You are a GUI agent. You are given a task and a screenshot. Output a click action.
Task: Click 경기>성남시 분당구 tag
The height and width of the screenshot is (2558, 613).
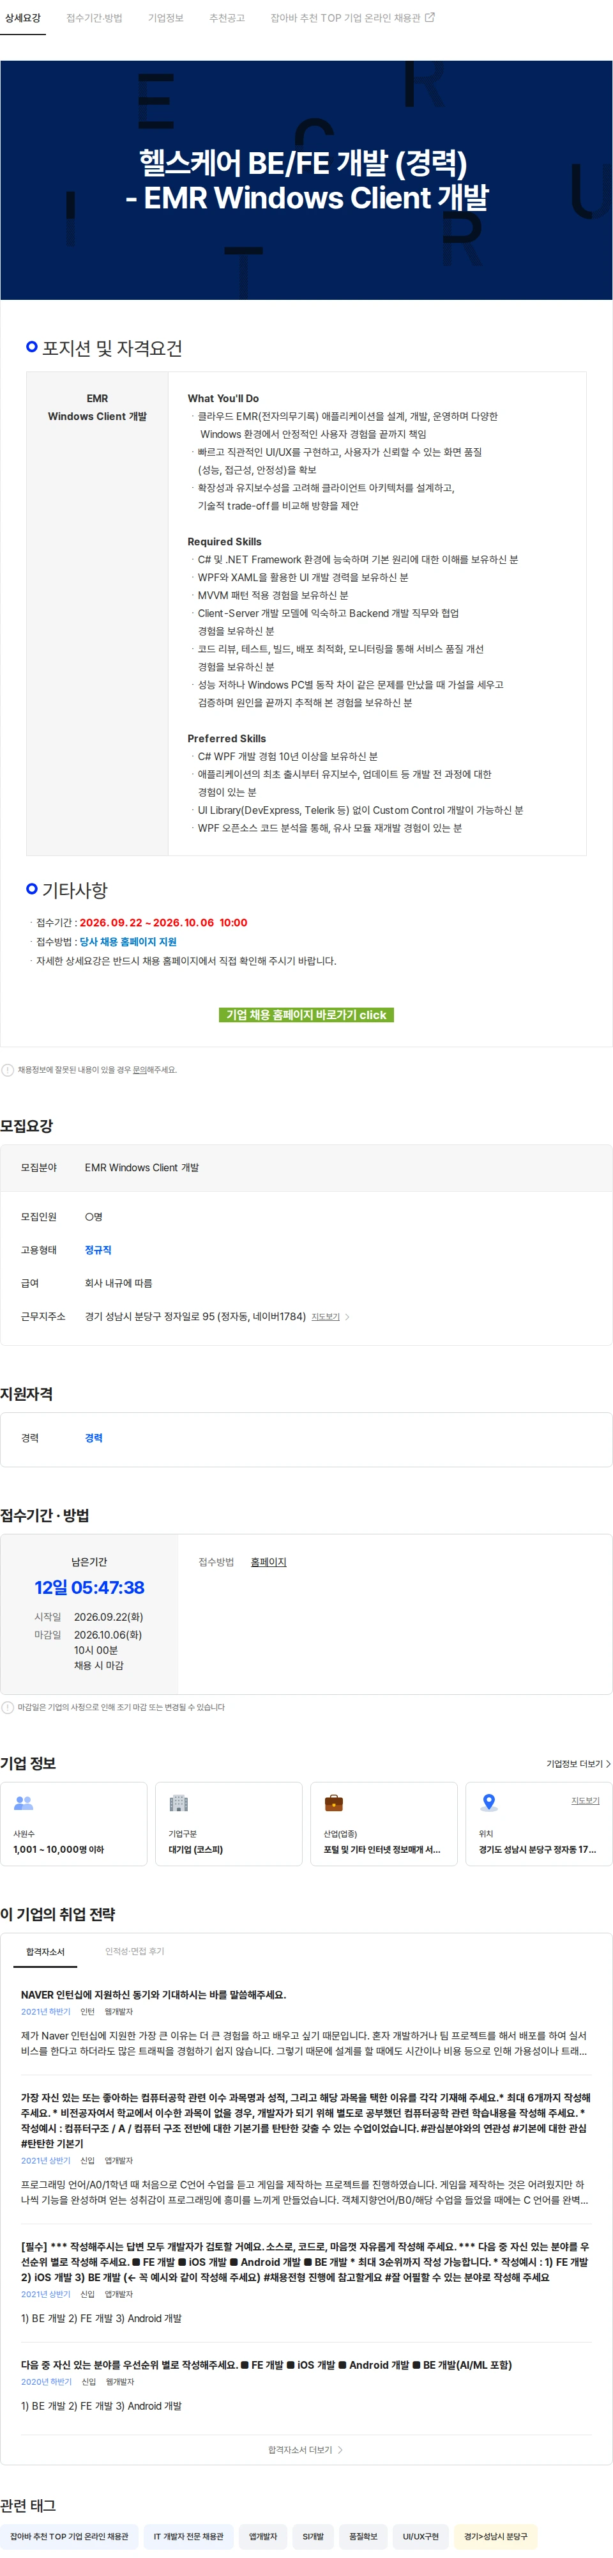tap(496, 2535)
